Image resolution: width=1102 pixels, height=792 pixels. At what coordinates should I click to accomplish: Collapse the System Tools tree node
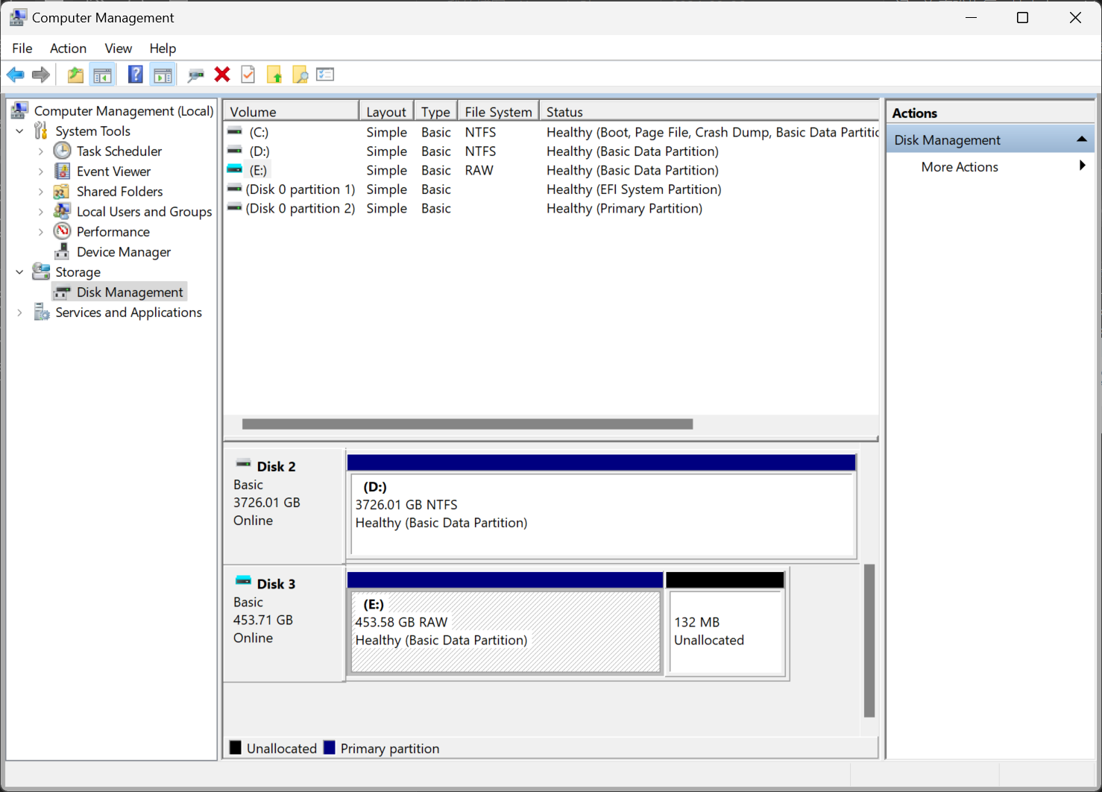pos(20,131)
